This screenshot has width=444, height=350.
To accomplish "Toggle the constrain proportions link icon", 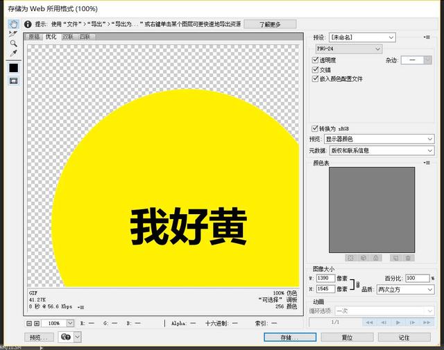I will pyautogui.click(x=358, y=285).
